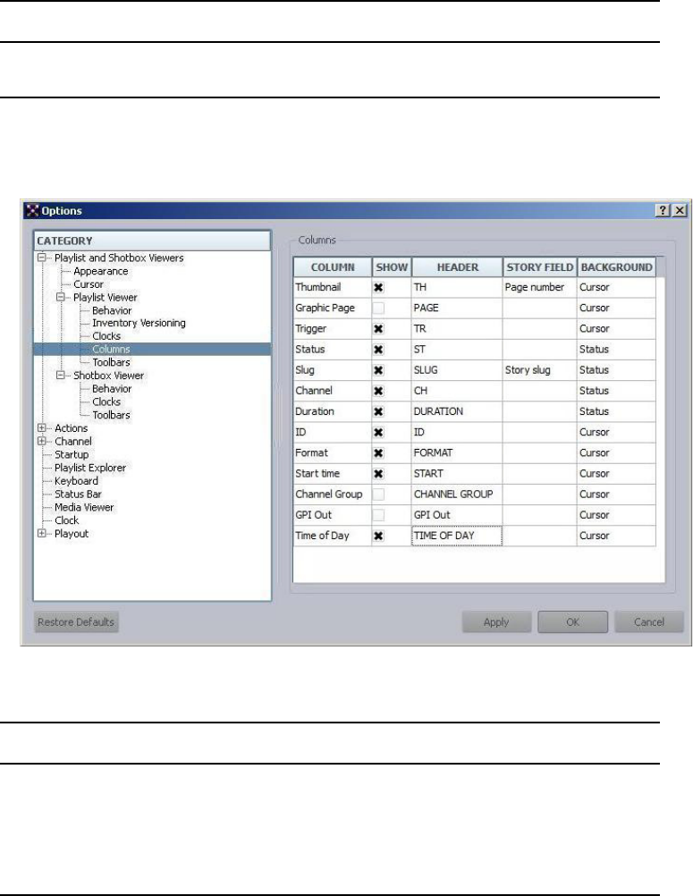
Task: Enable Show for GPI Out column
Action: point(378,515)
